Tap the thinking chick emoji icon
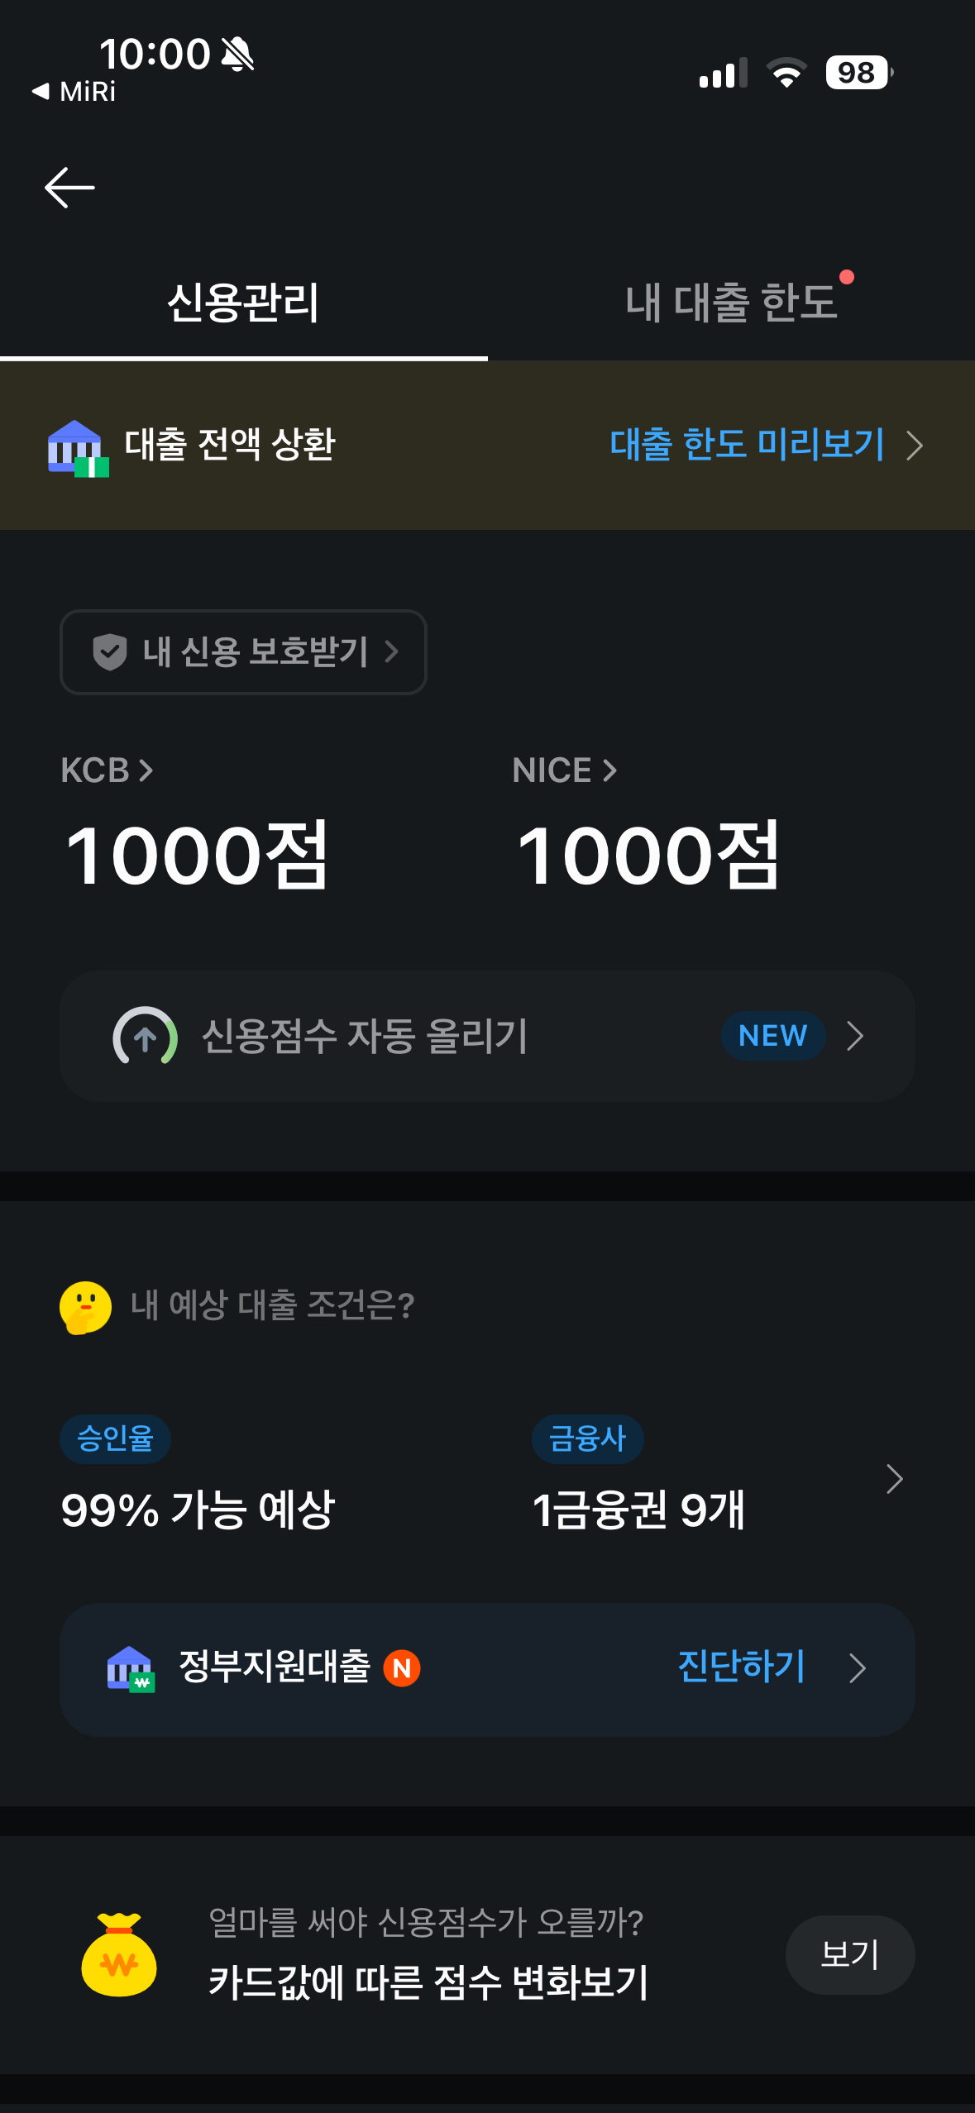This screenshot has width=975, height=2113. tap(85, 1307)
